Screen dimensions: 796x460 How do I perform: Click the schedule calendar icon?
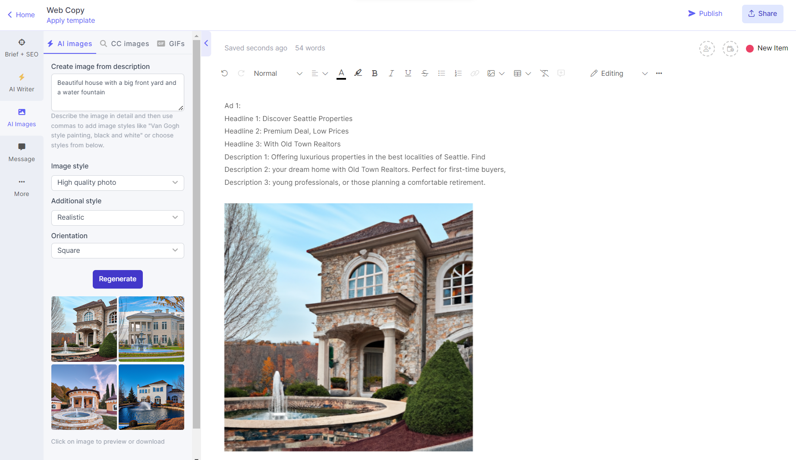pos(730,49)
